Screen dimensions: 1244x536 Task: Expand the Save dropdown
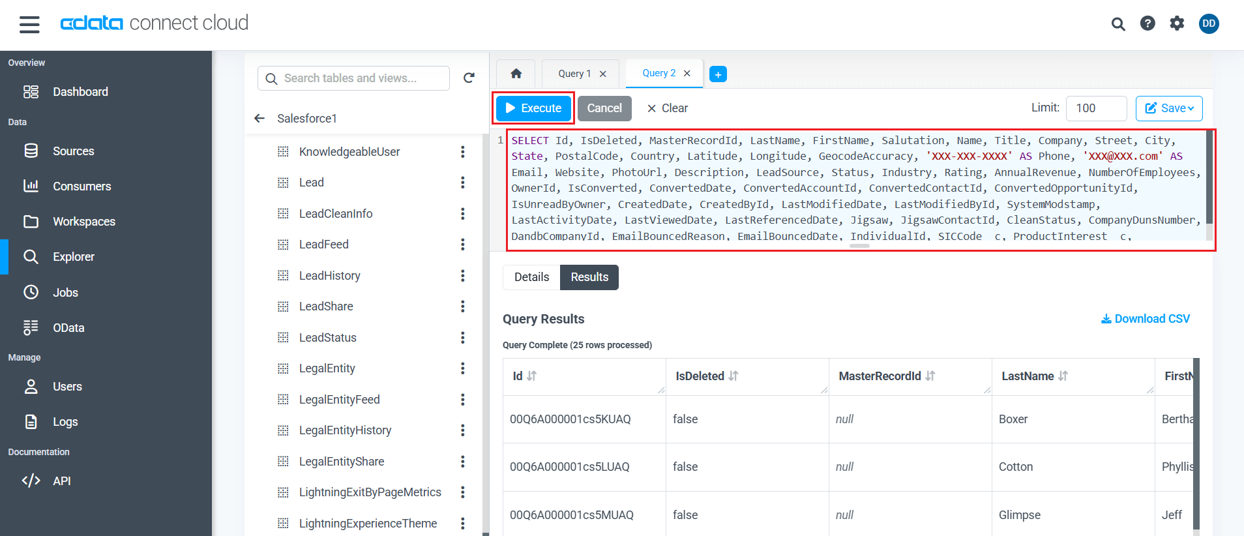coord(1169,108)
